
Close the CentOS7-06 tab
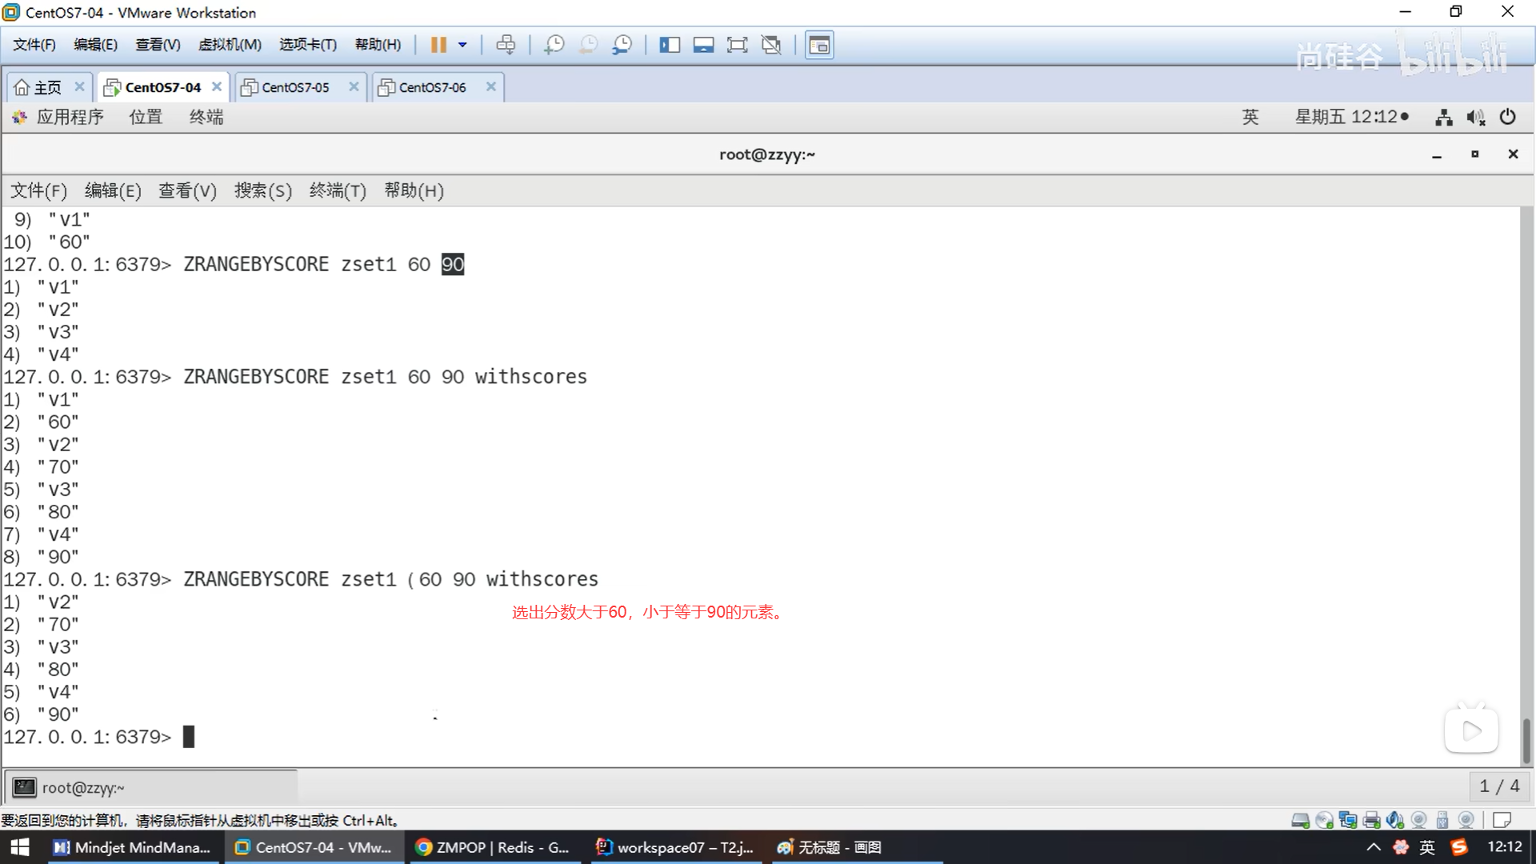click(x=491, y=86)
